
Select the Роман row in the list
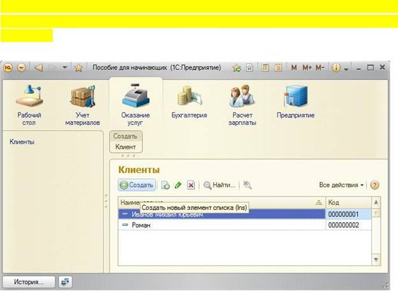tap(140, 225)
